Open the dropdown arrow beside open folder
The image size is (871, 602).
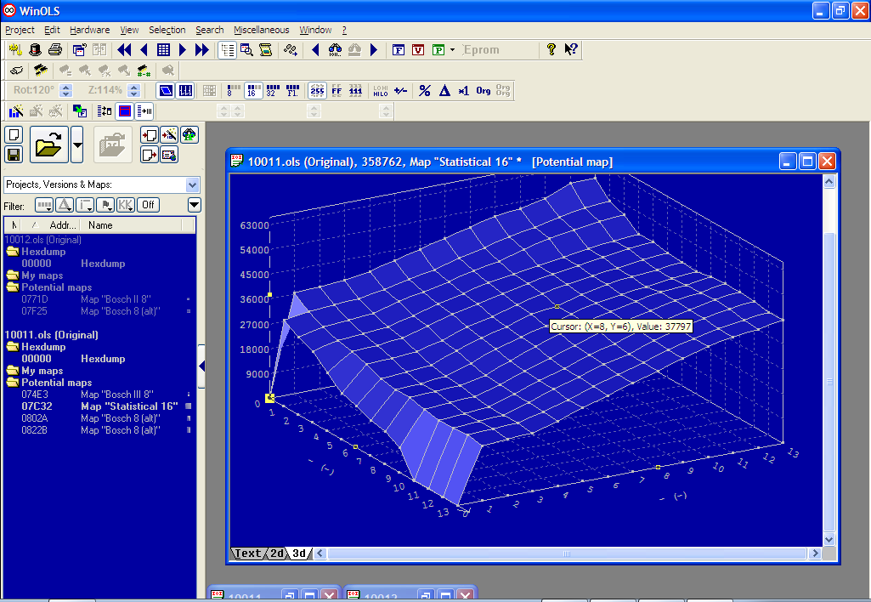(x=77, y=145)
